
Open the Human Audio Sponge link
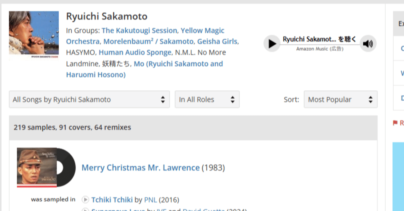point(135,53)
